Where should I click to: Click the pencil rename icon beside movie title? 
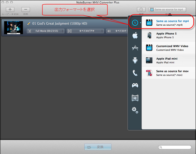pyautogui.click(x=29, y=23)
